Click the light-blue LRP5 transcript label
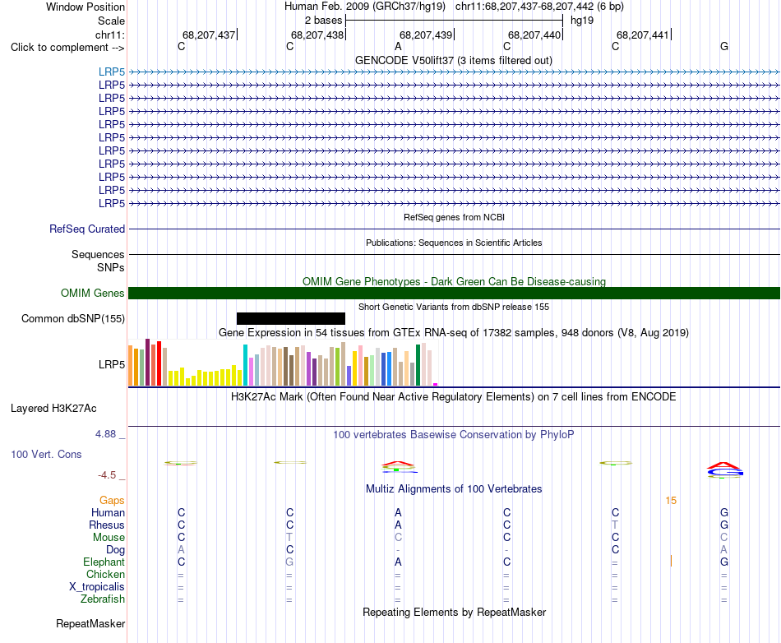 pos(112,72)
